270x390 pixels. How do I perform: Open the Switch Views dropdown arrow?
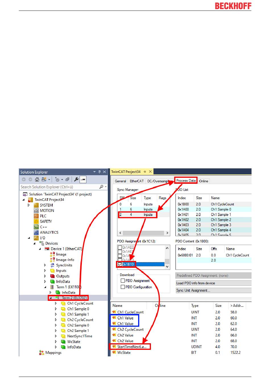tap(49, 179)
